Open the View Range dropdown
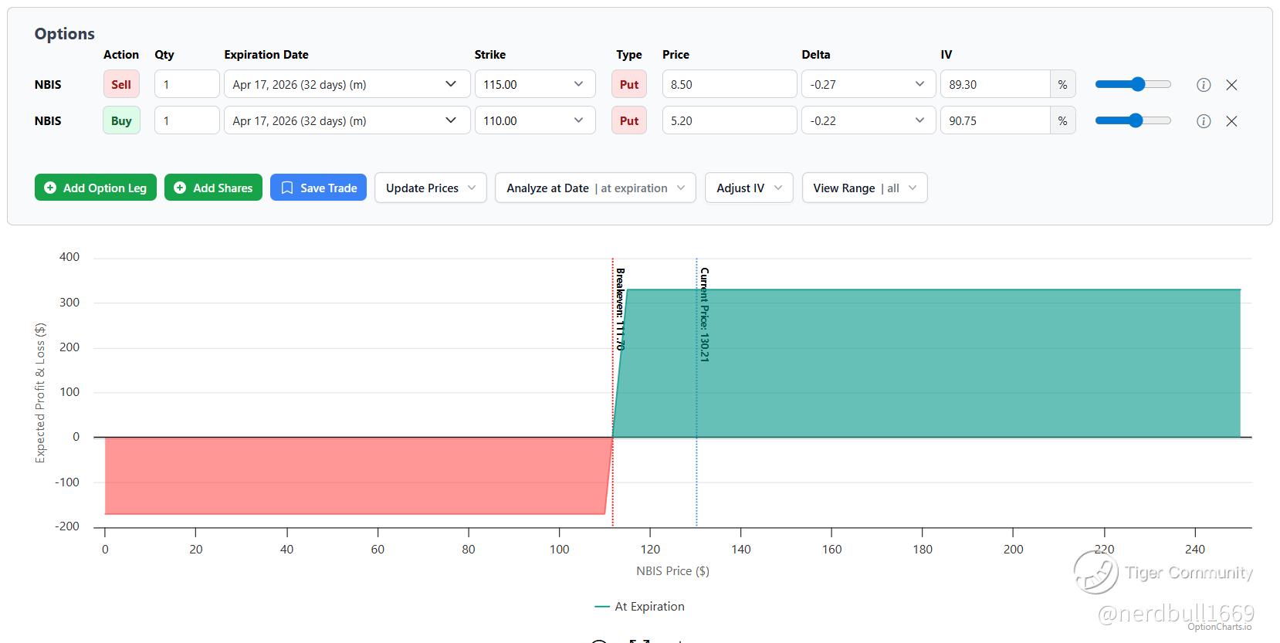Screen dimensions: 1280x643 click(x=865, y=188)
